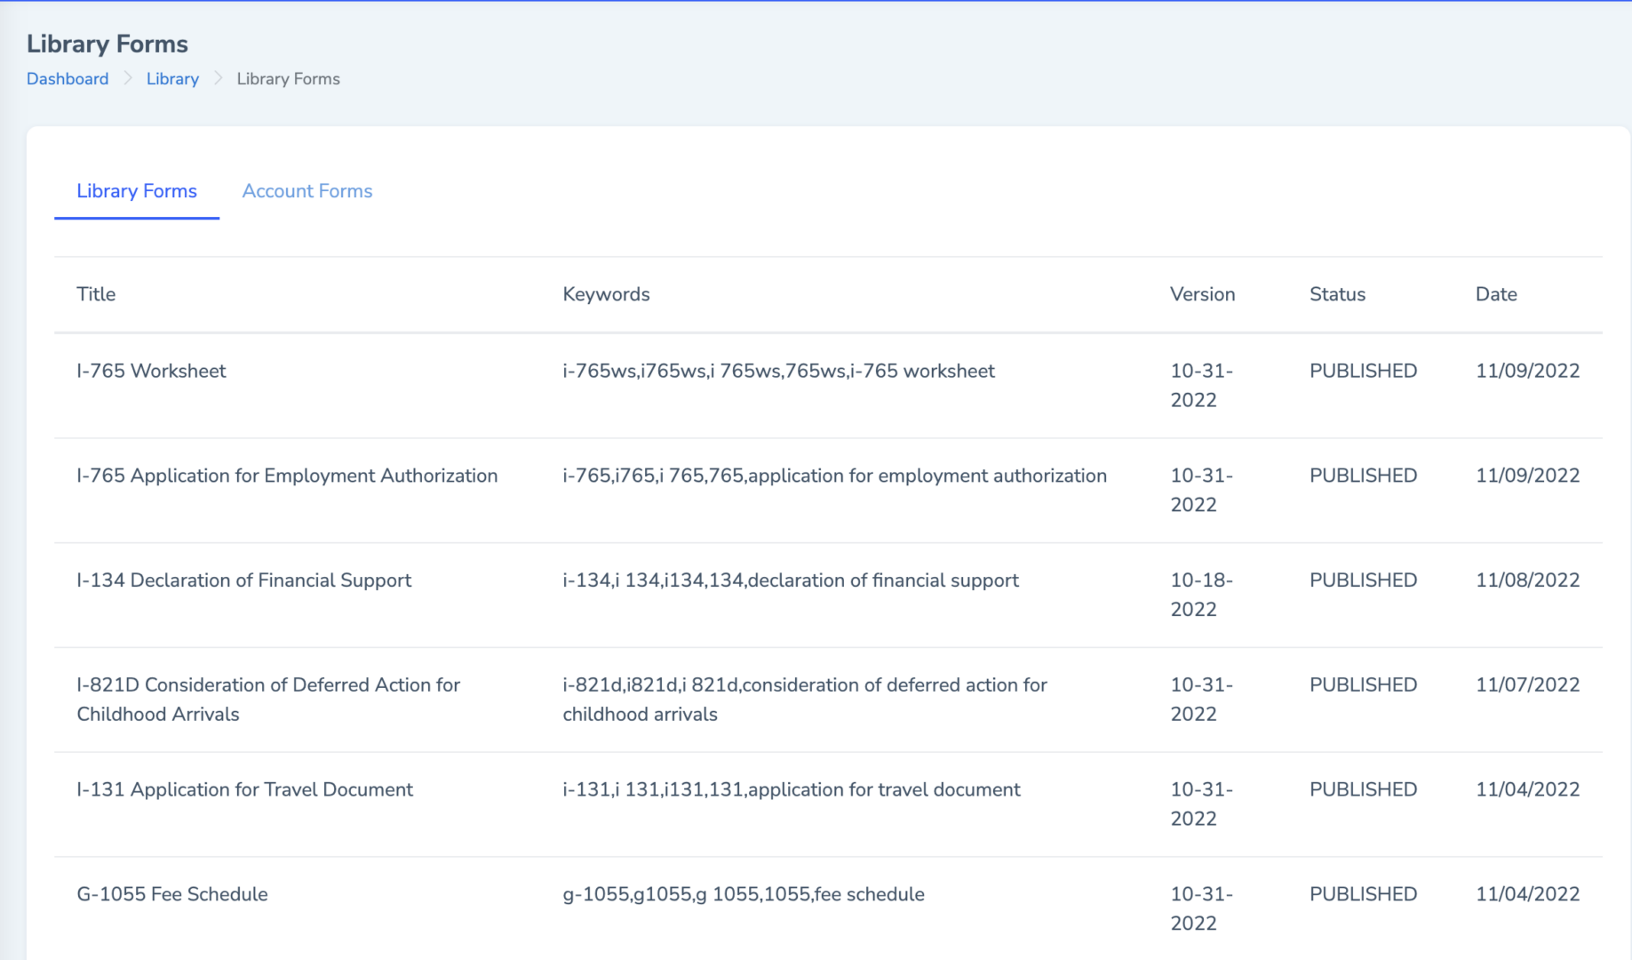Navigate to Library via breadcrumb
This screenshot has height=960, width=1632.
click(171, 78)
